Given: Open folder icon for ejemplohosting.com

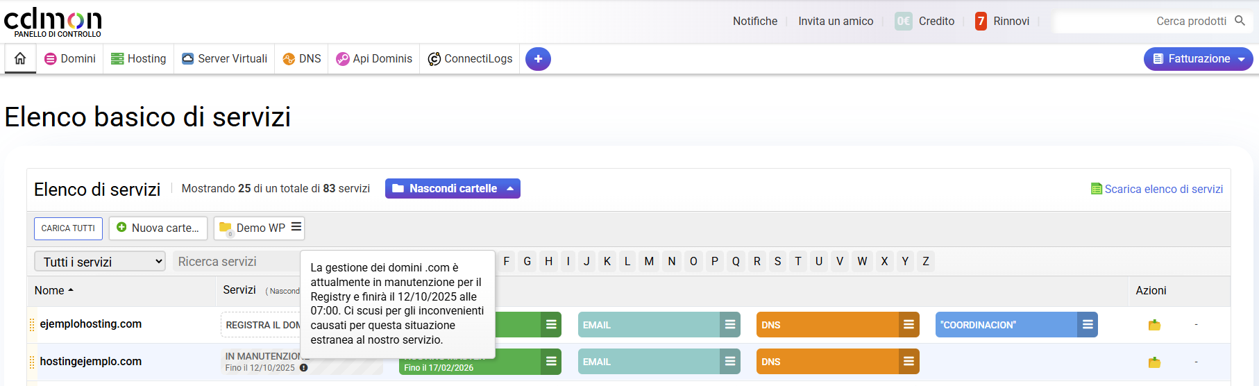Looking at the screenshot, I should (1154, 325).
